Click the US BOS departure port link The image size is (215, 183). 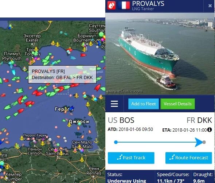(121, 120)
